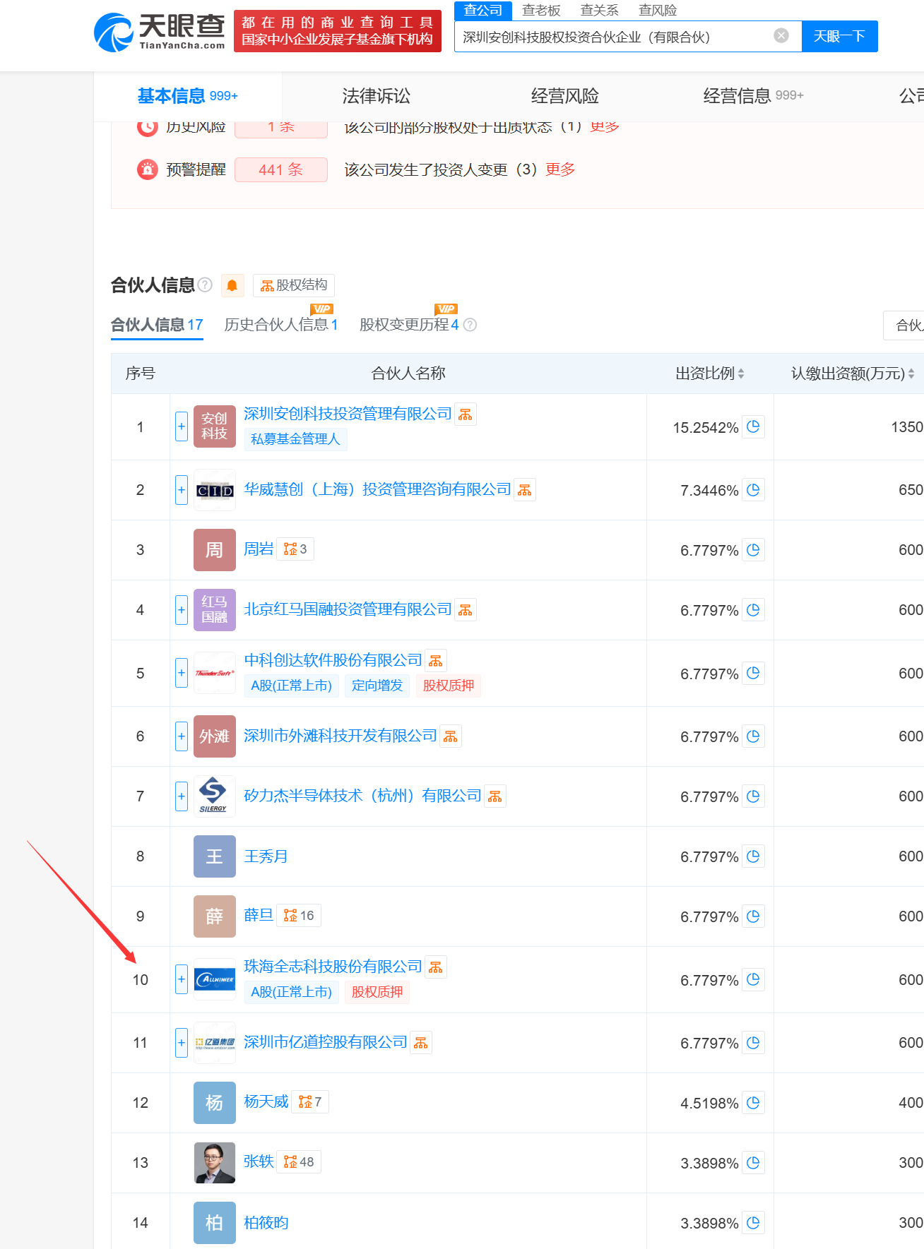The width and height of the screenshot is (924, 1249).
Task: Click pie chart icon in 柏筱昀 row
Action: click(x=753, y=1223)
